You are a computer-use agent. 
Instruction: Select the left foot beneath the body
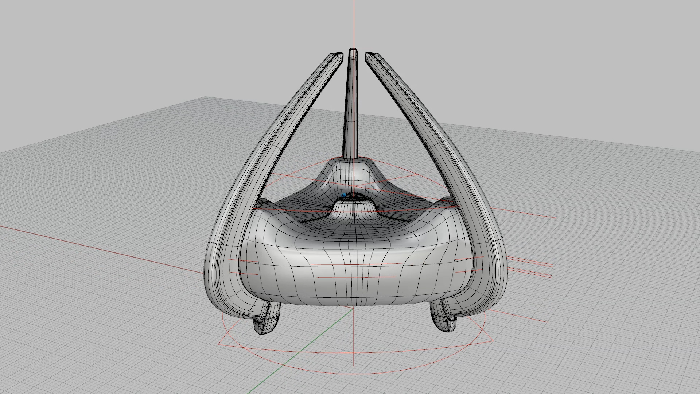coord(268,318)
